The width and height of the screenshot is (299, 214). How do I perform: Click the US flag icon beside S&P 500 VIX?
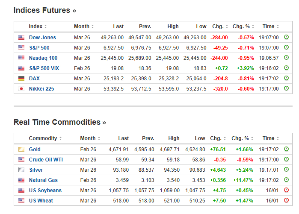click(x=21, y=68)
